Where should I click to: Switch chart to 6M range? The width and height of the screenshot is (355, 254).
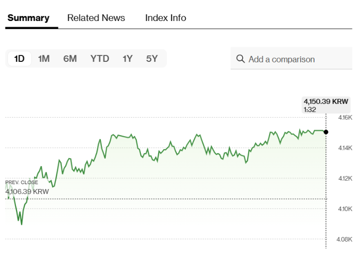point(70,59)
